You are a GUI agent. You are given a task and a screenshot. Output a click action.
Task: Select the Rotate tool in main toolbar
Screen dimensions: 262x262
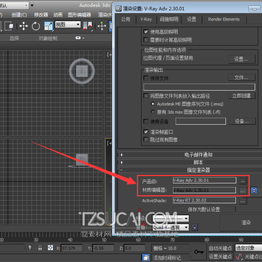[36, 26]
